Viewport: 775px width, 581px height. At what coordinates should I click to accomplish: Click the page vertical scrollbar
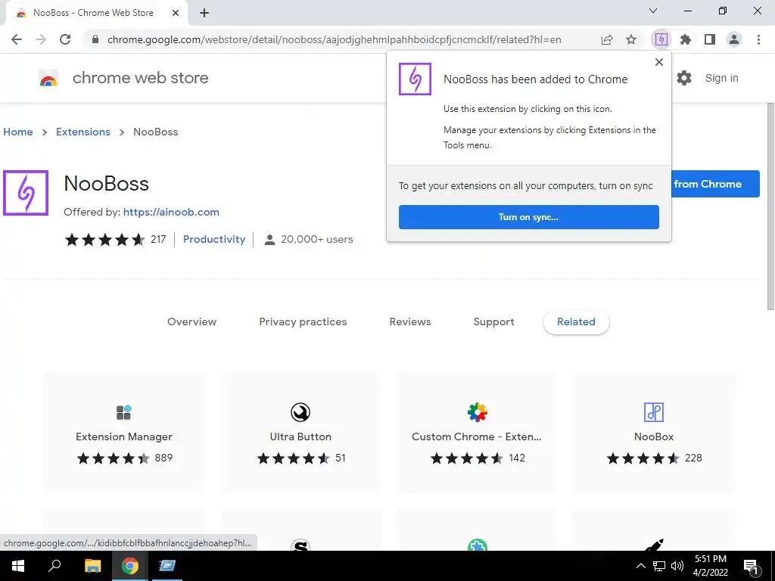(770, 207)
